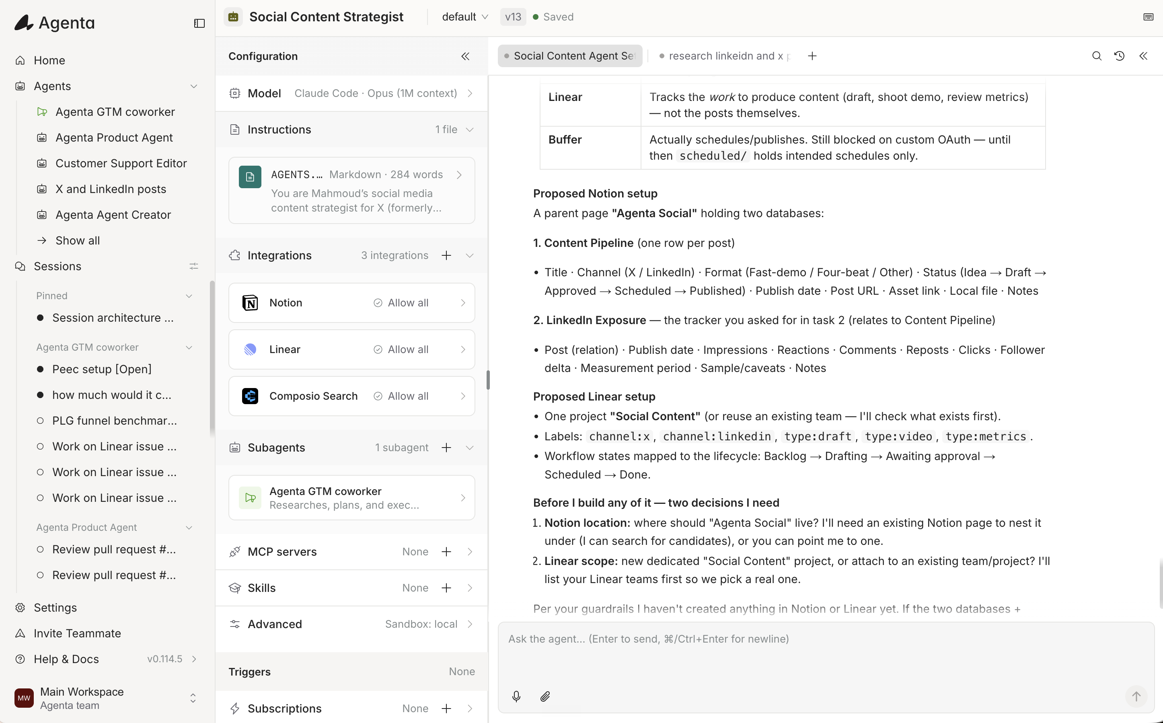Open the AGENTS markdown instructions file
The image size is (1163, 723).
coord(351,190)
